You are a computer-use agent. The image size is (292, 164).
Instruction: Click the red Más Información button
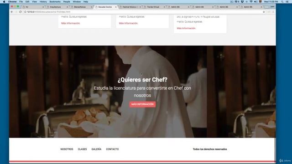pyautogui.click(x=142, y=104)
